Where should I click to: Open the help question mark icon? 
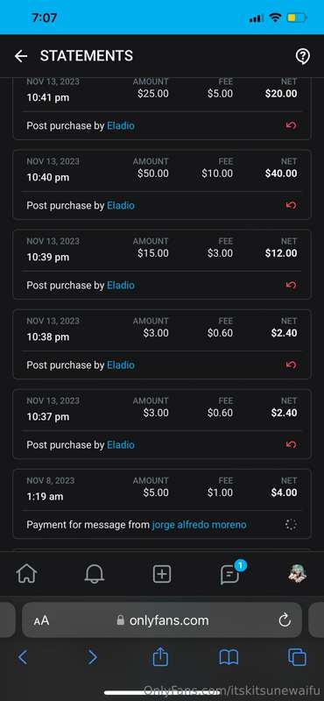tap(303, 56)
